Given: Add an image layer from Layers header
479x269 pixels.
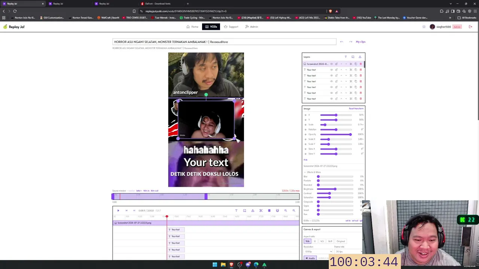Looking at the screenshot, I should [353, 57].
